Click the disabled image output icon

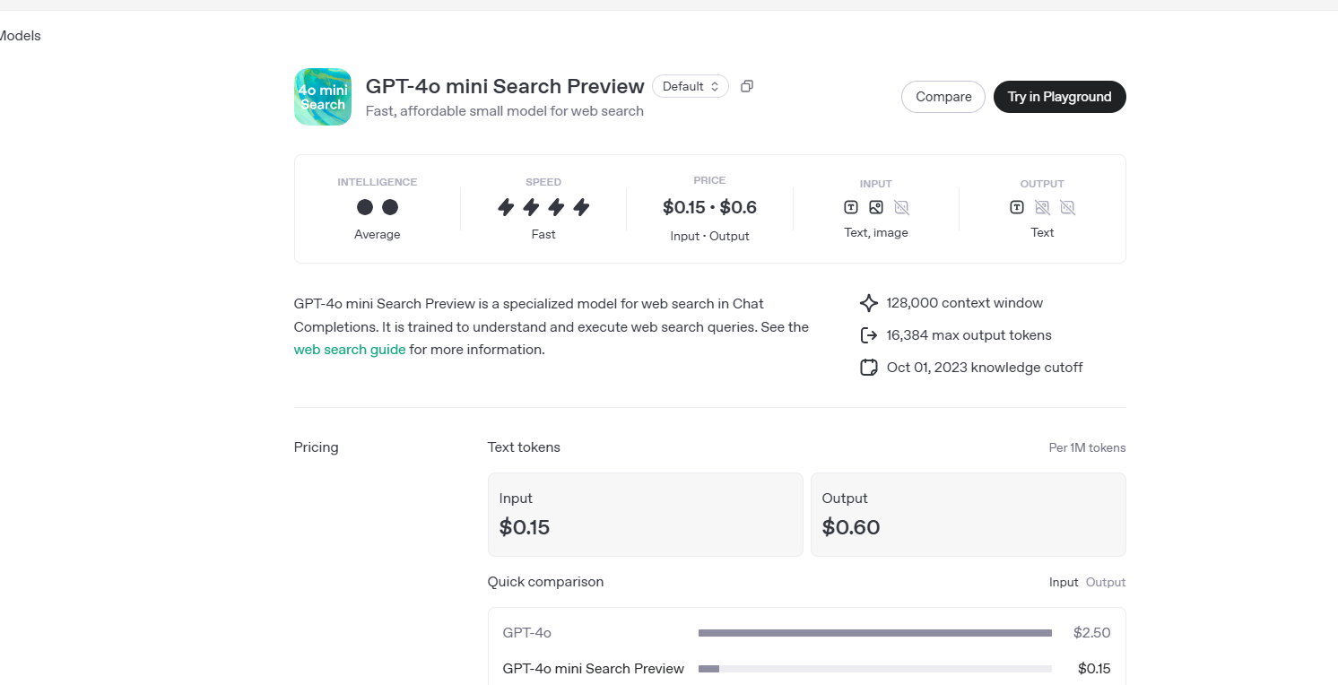click(1042, 207)
